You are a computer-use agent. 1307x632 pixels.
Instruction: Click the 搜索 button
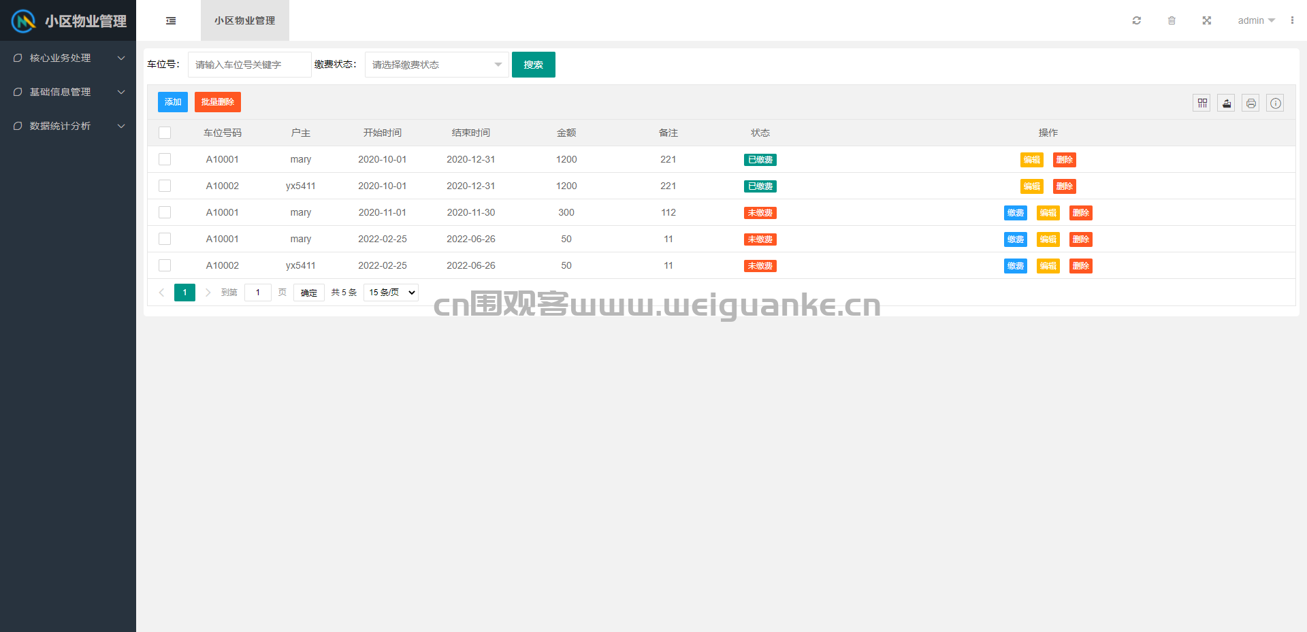click(534, 65)
